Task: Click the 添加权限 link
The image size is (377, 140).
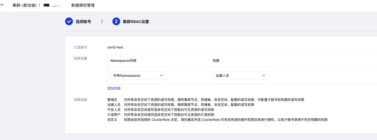Action: click(114, 88)
